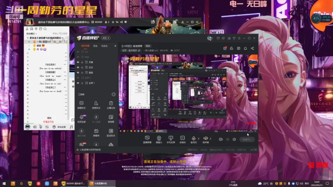This screenshot has height=187, width=333.
Task: Toggle the microphone button in voice chat bottom bar
Action: click(40, 127)
